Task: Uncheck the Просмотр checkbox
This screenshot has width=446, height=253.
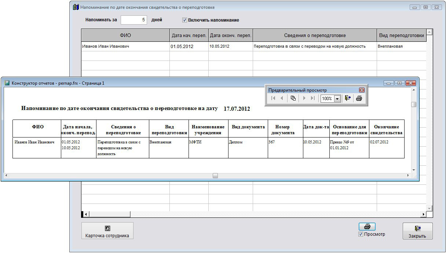Action: point(361,234)
